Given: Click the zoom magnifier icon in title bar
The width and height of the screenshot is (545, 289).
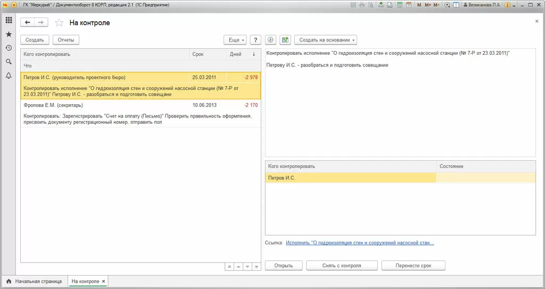Looking at the screenshot, I should click(x=447, y=5).
